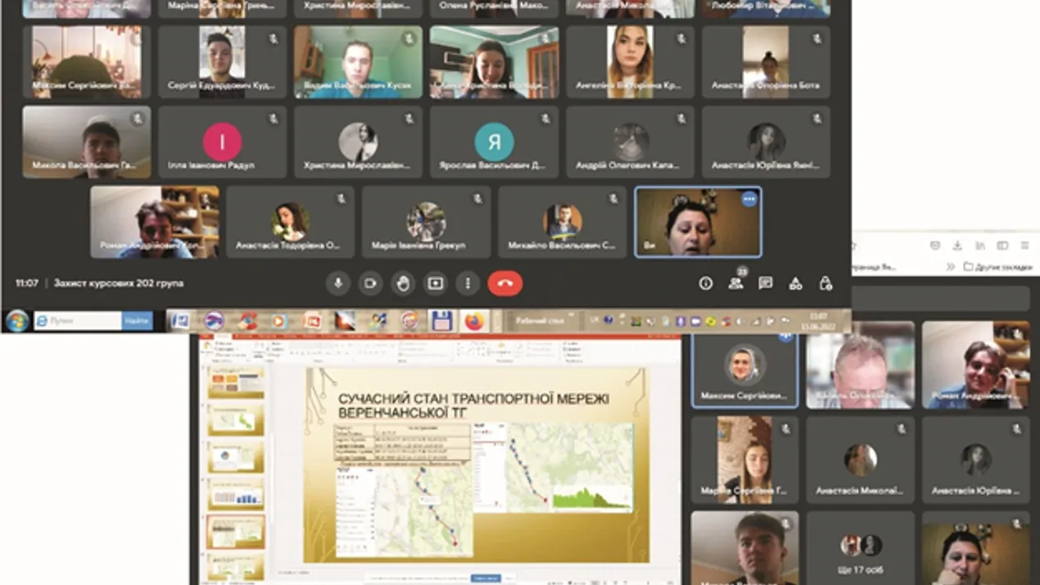Screen dimensions: 1040x585
Task: Open the host controls lock icon
Action: coord(825,283)
